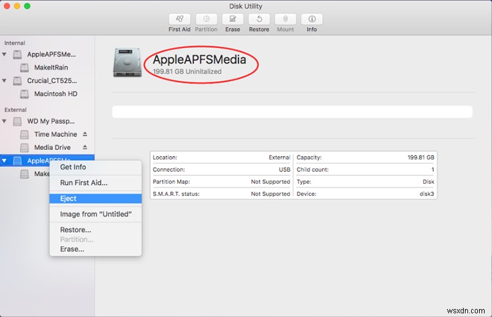Click the Partition Map Not Supported value
This screenshot has height=317, width=492.
[x=271, y=182]
